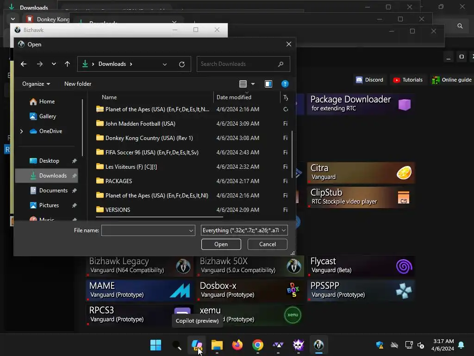Screen dimensions: 474x356
Task: Click the Search Downloads field
Action: (243, 64)
